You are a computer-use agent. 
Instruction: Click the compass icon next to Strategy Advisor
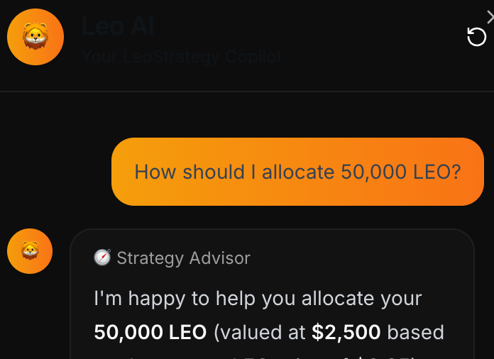click(103, 258)
